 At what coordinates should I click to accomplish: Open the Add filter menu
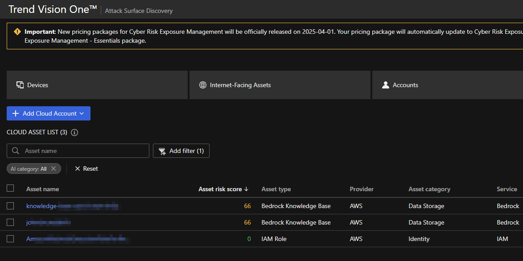[181, 151]
